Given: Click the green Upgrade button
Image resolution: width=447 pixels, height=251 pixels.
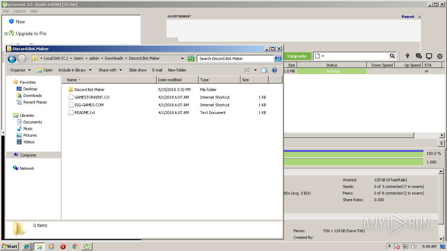Looking at the screenshot, I should [297, 56].
